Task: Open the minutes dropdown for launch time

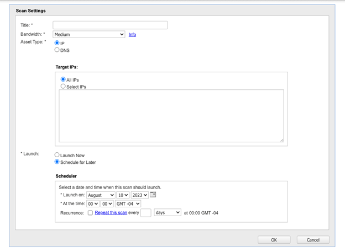Action: [107, 203]
